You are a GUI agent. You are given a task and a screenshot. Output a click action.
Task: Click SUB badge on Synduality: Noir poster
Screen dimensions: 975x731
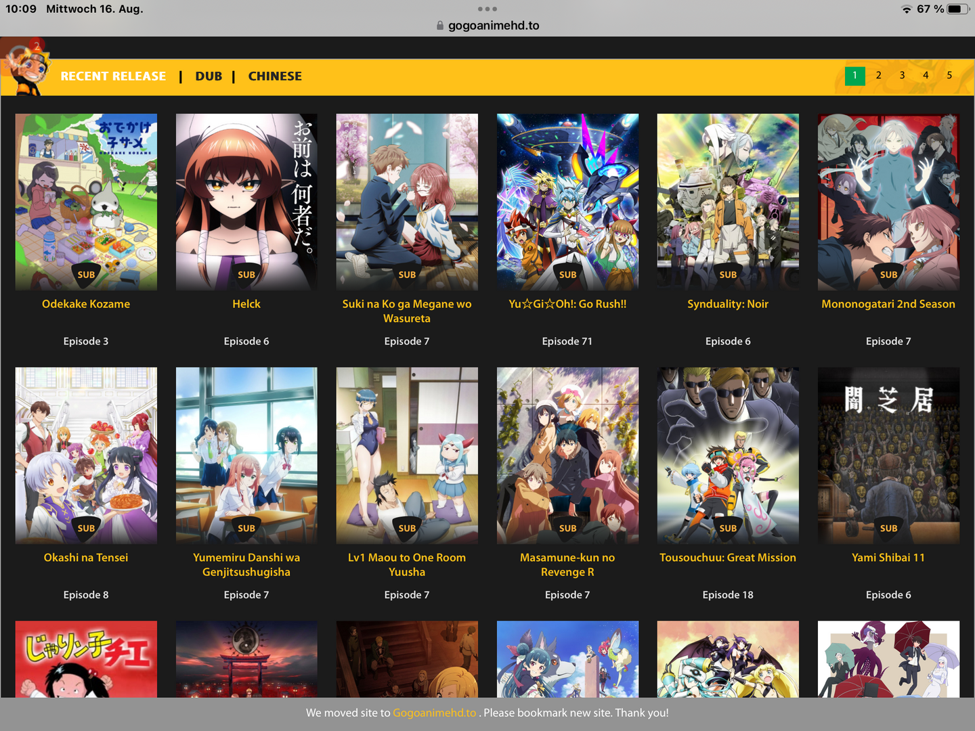coord(728,275)
